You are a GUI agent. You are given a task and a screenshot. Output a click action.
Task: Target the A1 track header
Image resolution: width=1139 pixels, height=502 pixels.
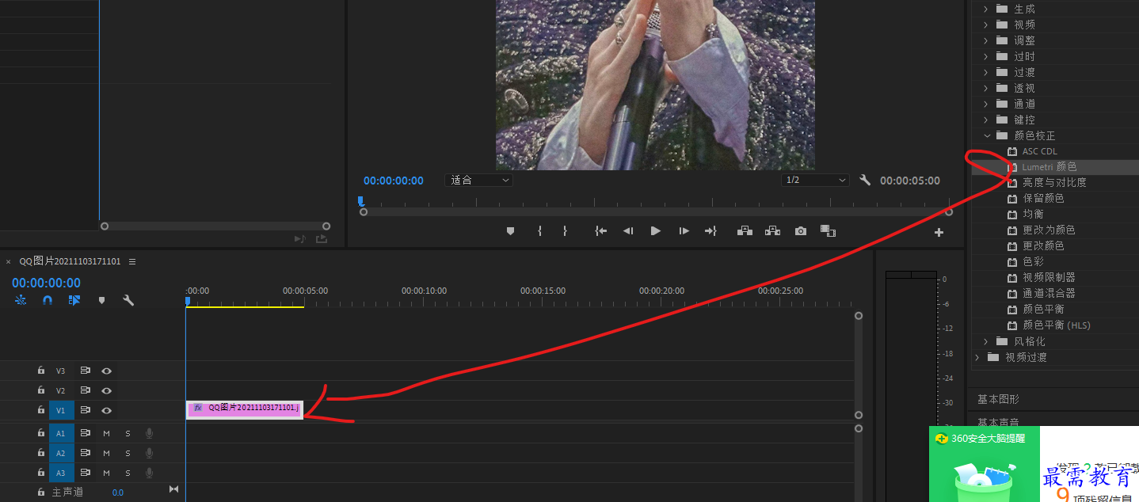coord(61,433)
